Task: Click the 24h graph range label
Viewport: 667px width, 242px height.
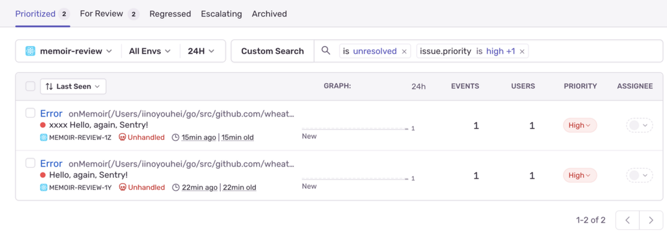Action: click(x=418, y=87)
